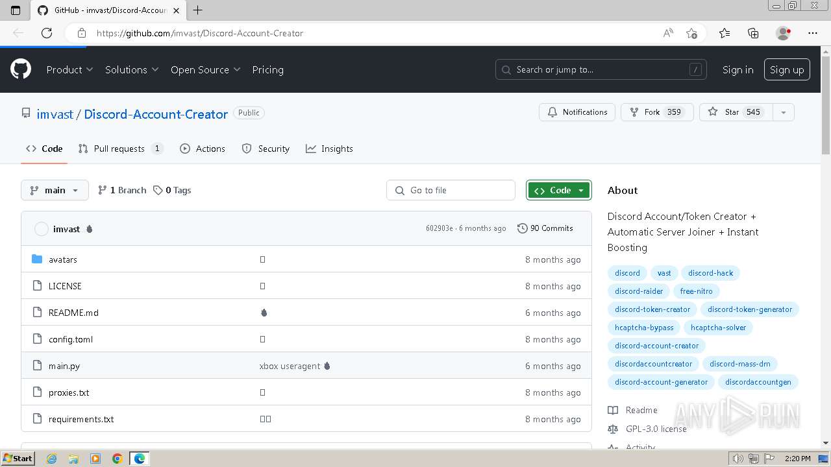The height and width of the screenshot is (467, 831).
Task: Open commit hash 602903e
Action: tap(440, 228)
